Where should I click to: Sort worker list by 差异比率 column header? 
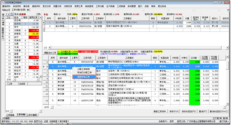point(33,17)
